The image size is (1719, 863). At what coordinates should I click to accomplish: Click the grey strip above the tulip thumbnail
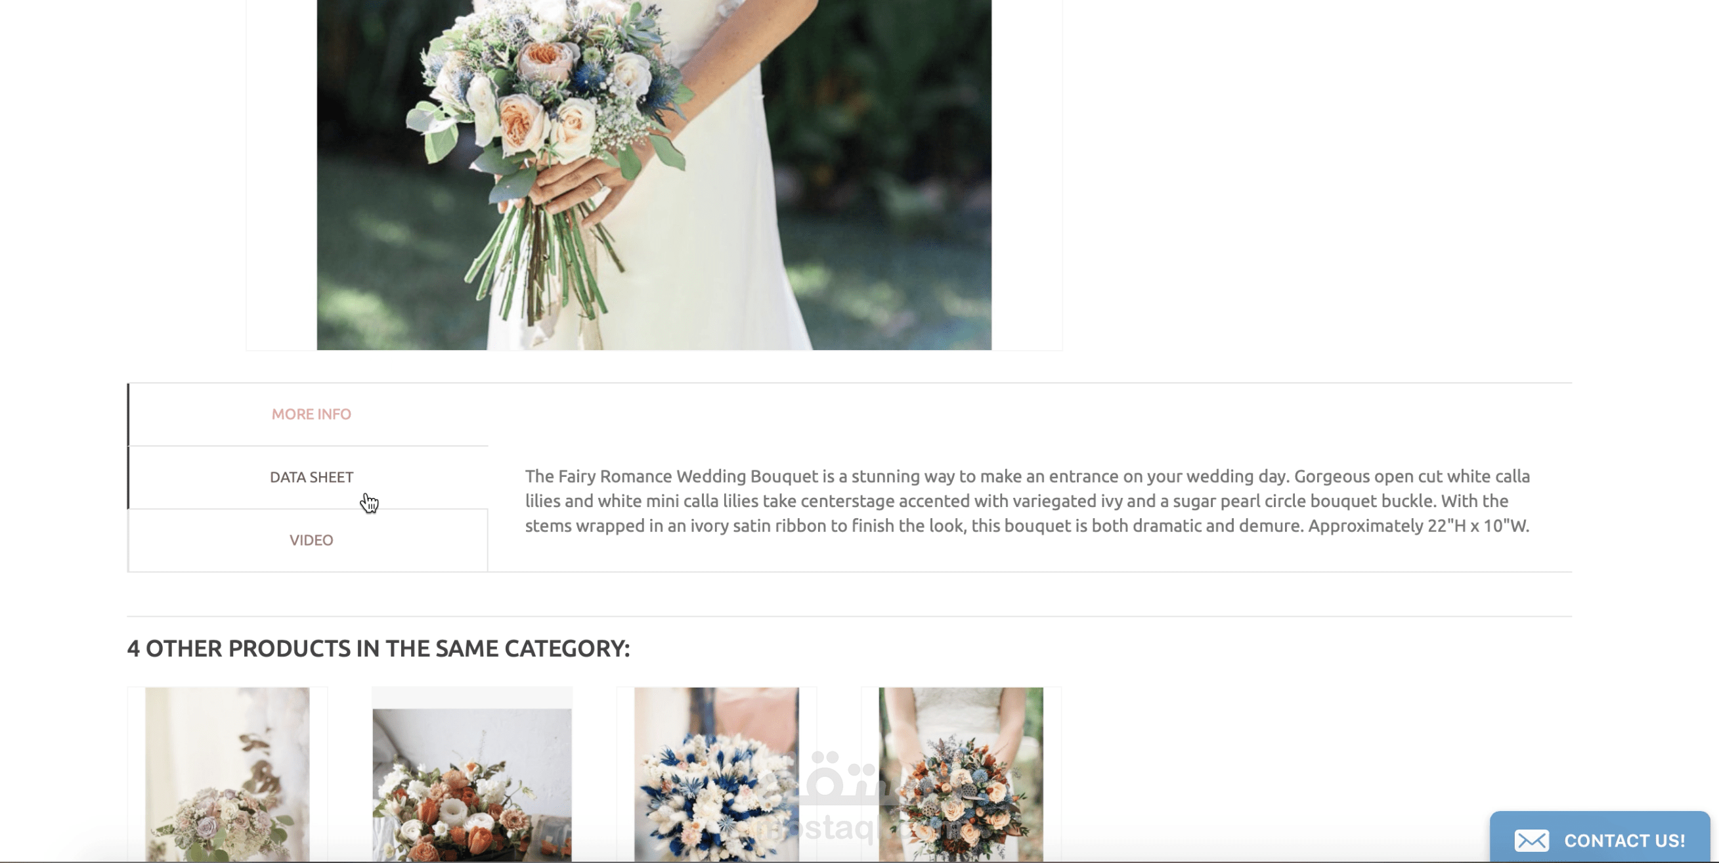click(472, 698)
